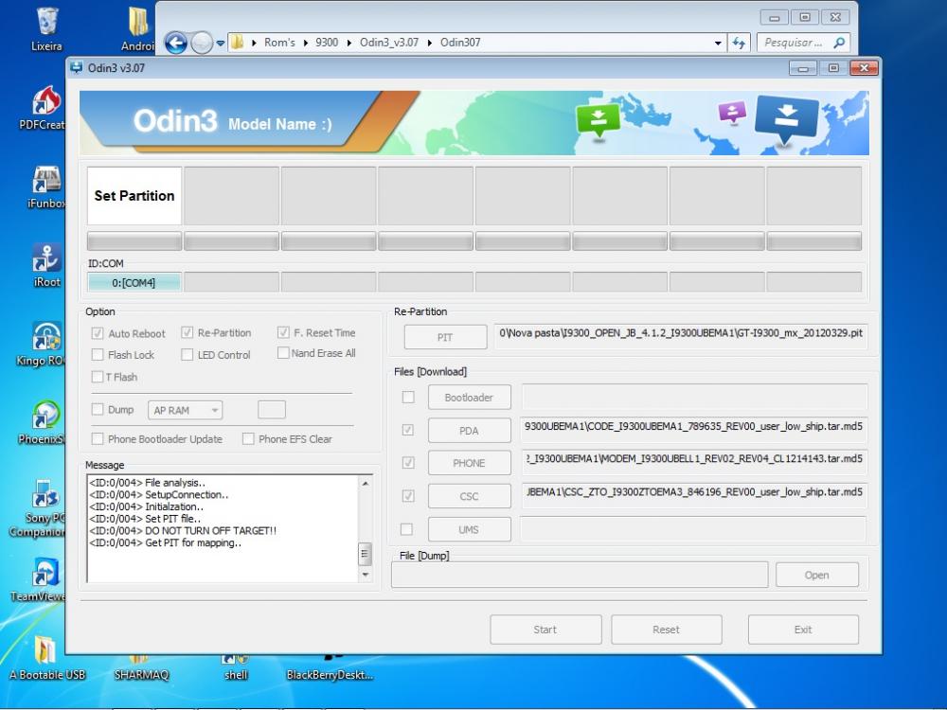This screenshot has width=947, height=710.
Task: Click the folder icon in Explorer address bar
Action: click(238, 43)
